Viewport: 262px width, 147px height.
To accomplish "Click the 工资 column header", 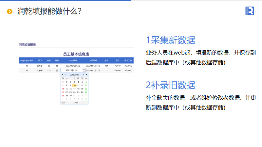I will [x=117, y=60].
